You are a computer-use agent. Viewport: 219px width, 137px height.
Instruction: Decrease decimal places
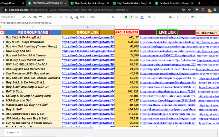coord(71,17)
